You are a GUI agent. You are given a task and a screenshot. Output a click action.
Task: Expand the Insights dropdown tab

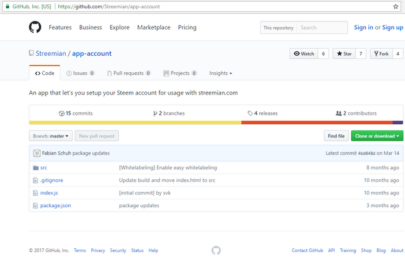[221, 73]
